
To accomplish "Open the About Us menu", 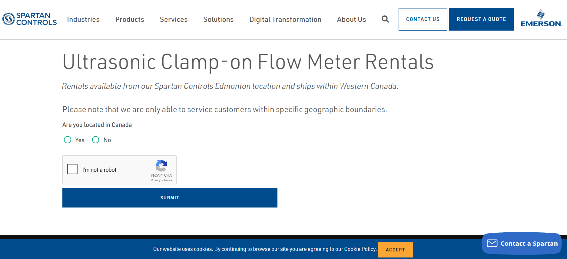I will [x=351, y=19].
